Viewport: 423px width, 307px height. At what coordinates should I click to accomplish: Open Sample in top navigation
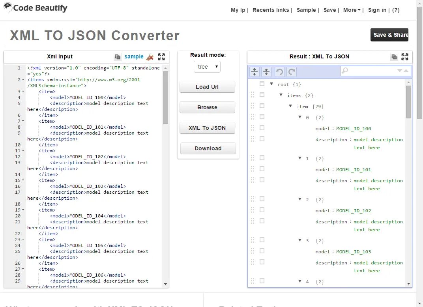[306, 10]
